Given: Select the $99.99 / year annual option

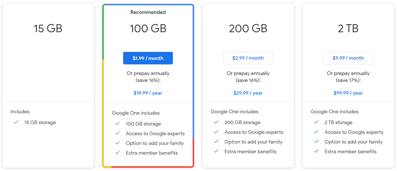Looking at the screenshot, I should (348, 93).
